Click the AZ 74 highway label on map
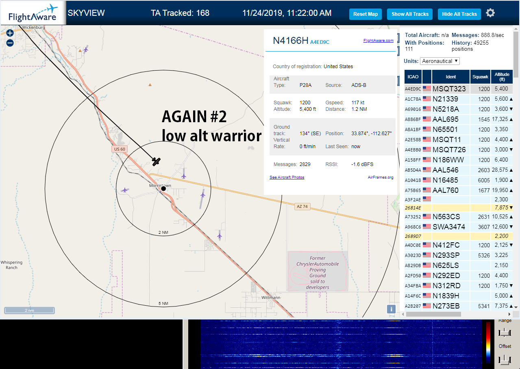This screenshot has height=369, width=520. [x=302, y=207]
